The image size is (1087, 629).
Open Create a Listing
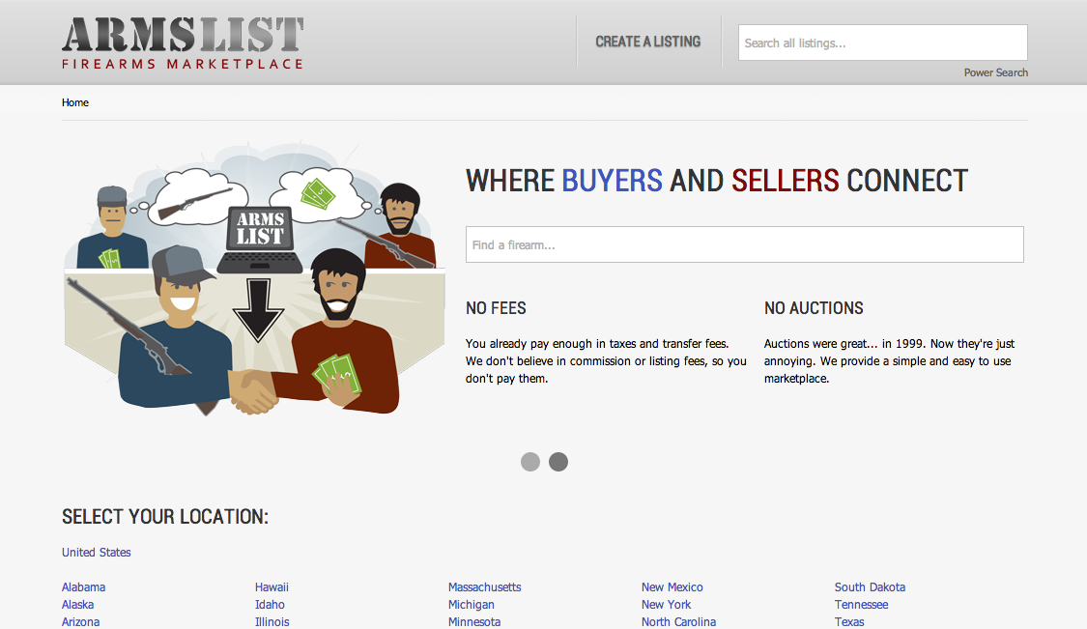pyautogui.click(x=648, y=42)
